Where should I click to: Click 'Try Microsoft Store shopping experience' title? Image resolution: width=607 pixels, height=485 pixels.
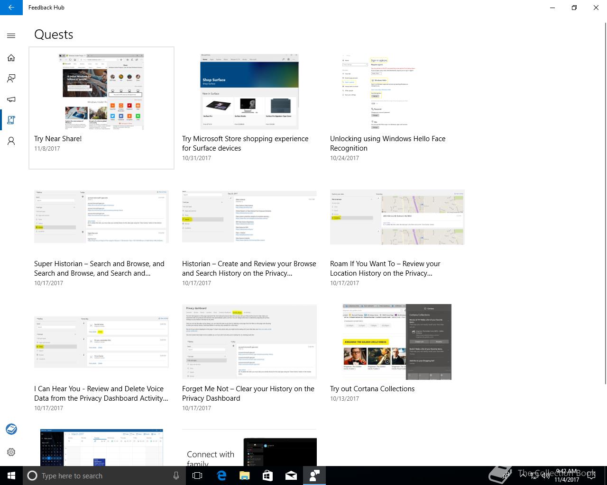(245, 144)
